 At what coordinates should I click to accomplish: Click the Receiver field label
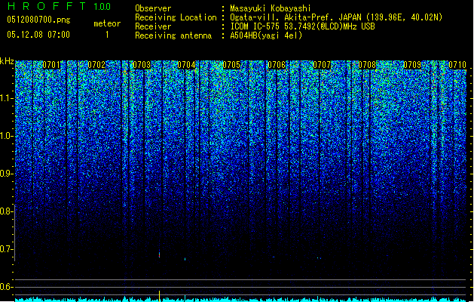[x=153, y=26]
